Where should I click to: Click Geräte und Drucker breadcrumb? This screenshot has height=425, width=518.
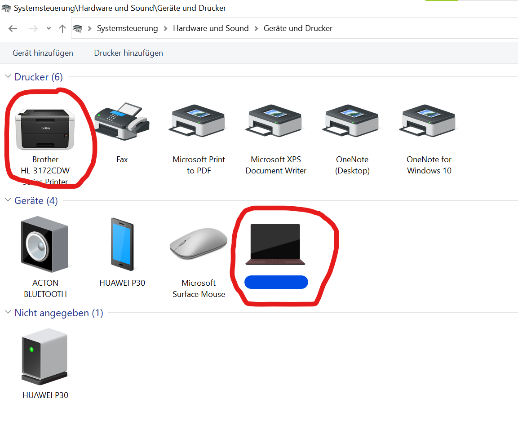click(298, 28)
